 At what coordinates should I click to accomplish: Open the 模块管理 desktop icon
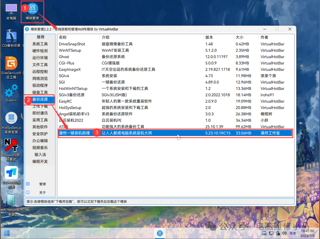click(32, 12)
